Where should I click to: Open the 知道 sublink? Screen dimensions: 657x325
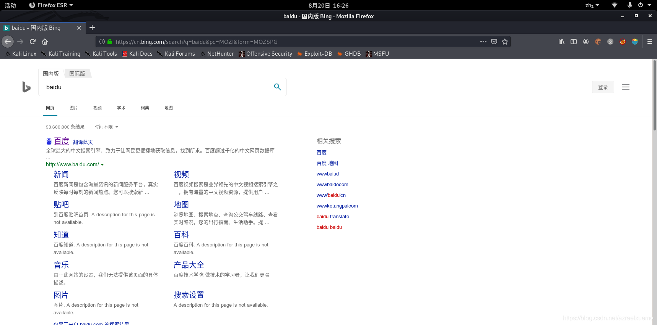(61, 235)
